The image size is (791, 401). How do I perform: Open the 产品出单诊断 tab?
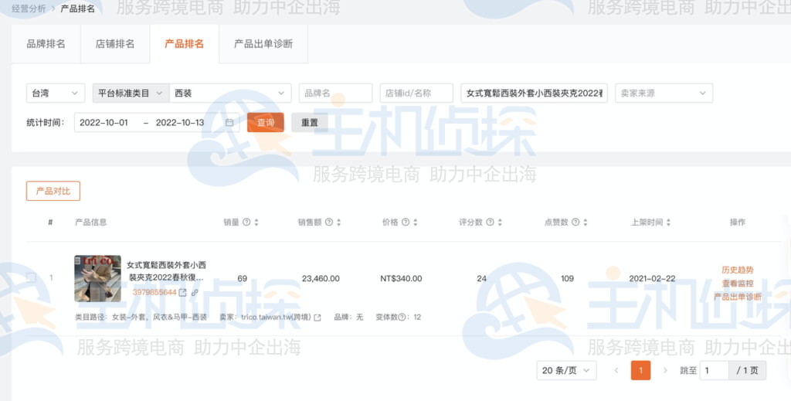(263, 44)
